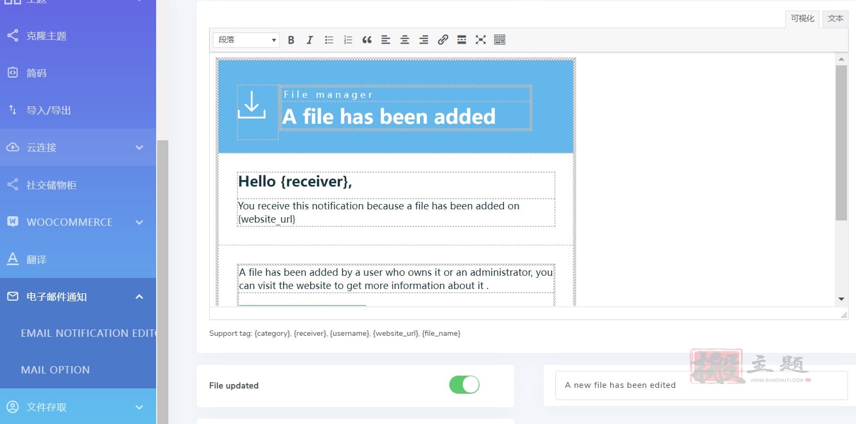The height and width of the screenshot is (424, 856).
Task: Apply blockquote formatting
Action: pos(367,40)
